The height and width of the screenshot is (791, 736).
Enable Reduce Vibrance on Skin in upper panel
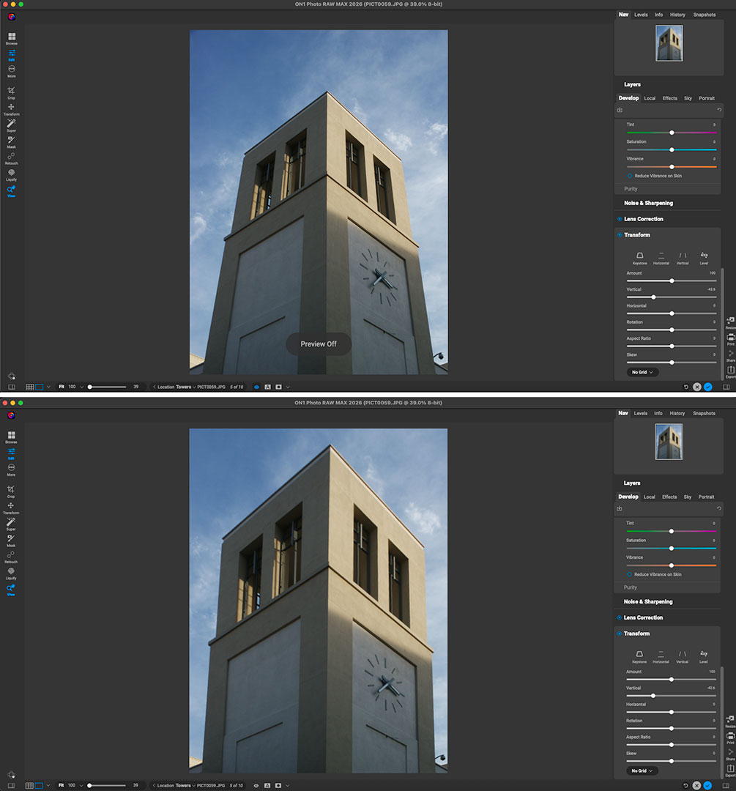630,176
